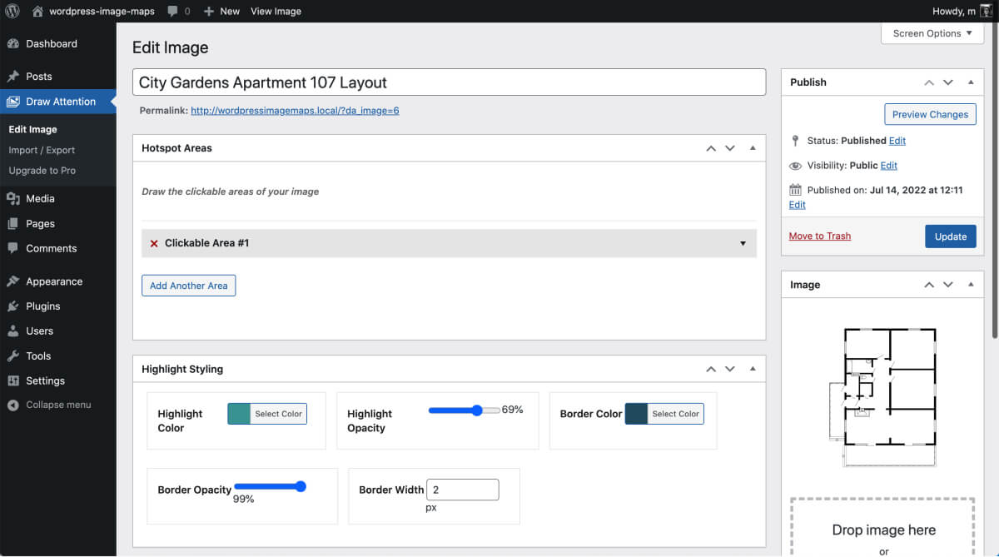Image resolution: width=999 pixels, height=557 pixels.
Task: Toggle the Highlight Styling panel triangle
Action: 753,369
